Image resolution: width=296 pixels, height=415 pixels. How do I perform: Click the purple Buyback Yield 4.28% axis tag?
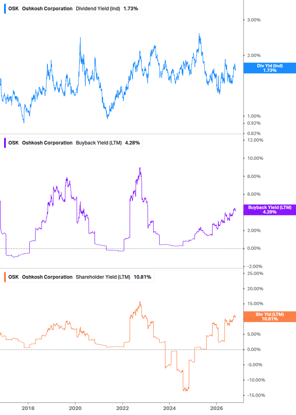[270, 210]
